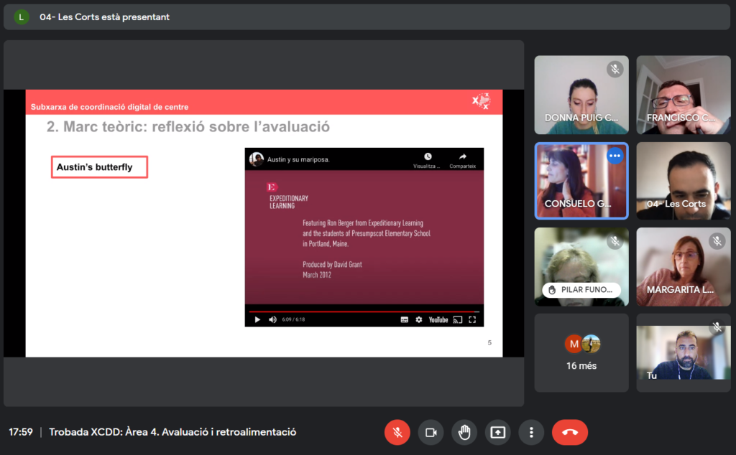The image size is (736, 455).
Task: Click the Austin's butterfly text box
Action: tap(99, 167)
